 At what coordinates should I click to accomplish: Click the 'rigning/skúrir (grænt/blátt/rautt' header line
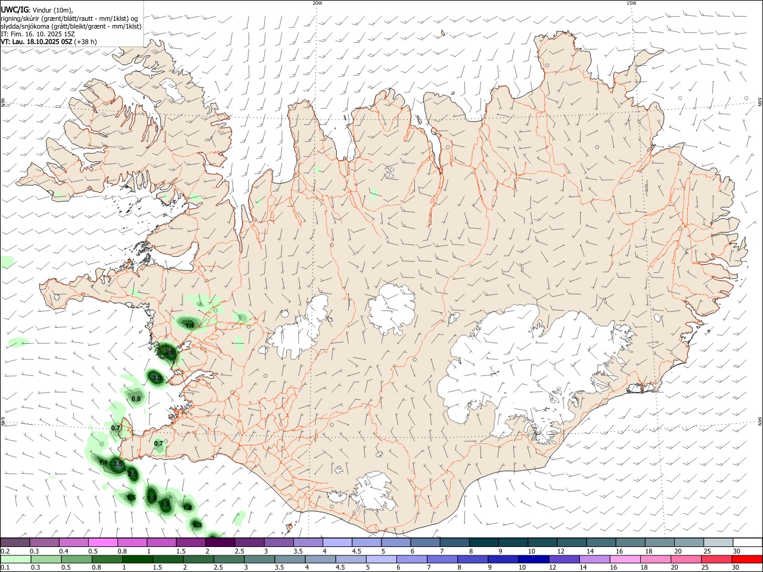click(x=69, y=18)
